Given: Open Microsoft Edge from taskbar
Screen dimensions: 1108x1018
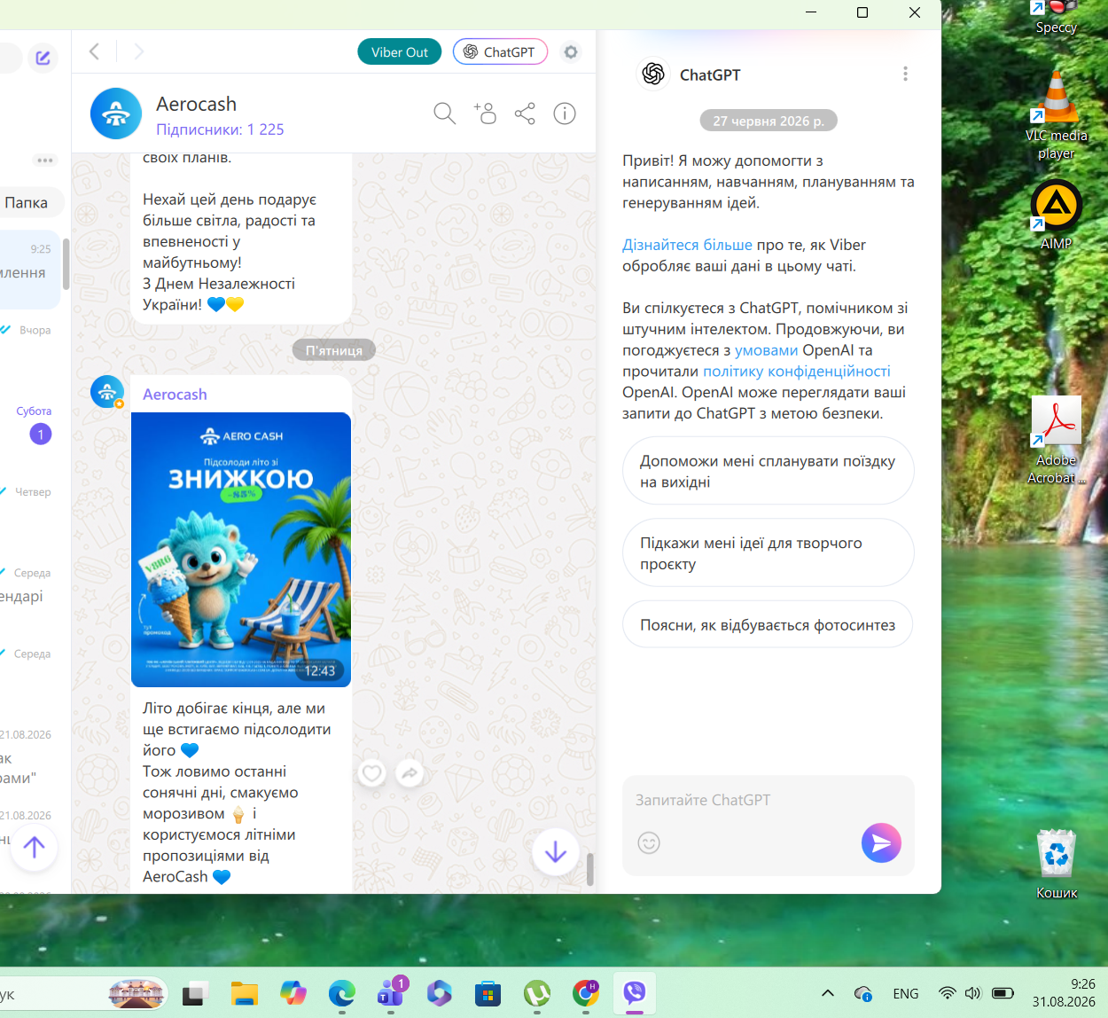Looking at the screenshot, I should (x=342, y=994).
